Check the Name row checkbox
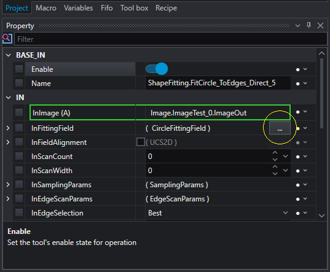The height and width of the screenshot is (272, 330). [x=19, y=83]
